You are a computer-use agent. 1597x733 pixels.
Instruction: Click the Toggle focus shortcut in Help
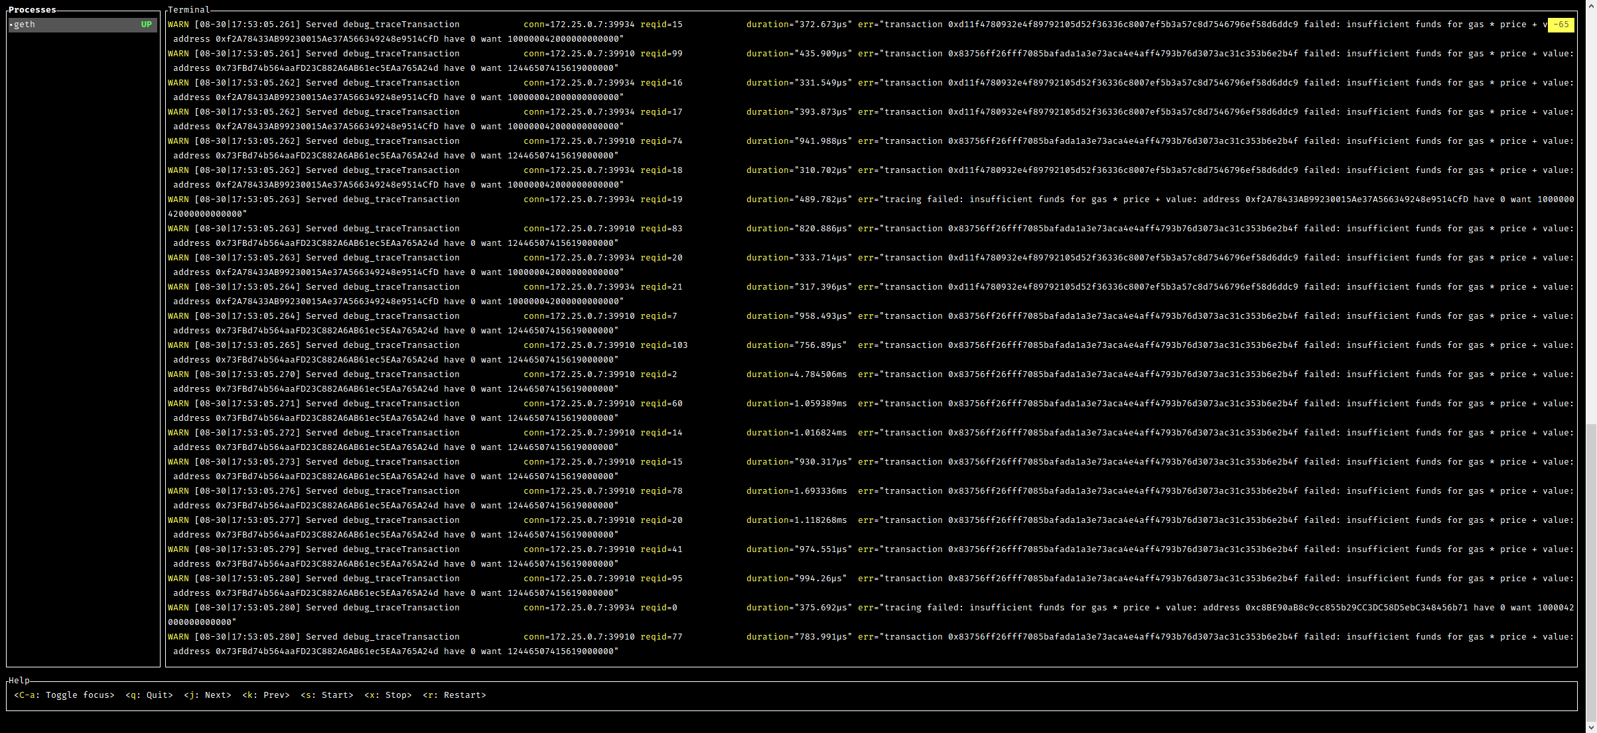64,695
